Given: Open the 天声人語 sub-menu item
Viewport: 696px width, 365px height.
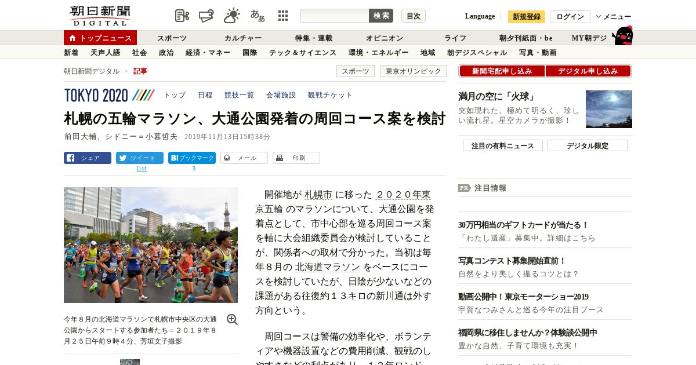Looking at the screenshot, I should (x=105, y=53).
